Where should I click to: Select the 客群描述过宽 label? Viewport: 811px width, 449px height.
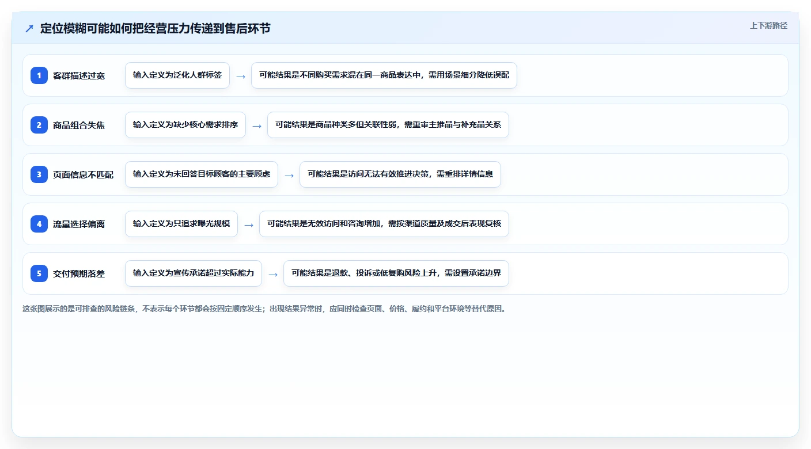79,75
